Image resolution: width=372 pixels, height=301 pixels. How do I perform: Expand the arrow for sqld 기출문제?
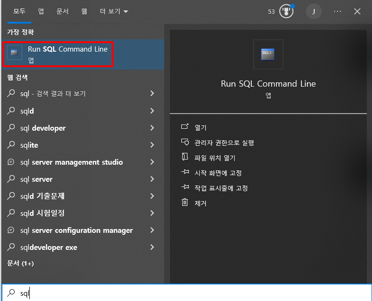click(152, 196)
